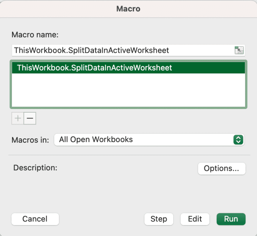The width and height of the screenshot is (257, 236).
Task: Click blank space in Macro name field after text
Action: tap(202, 50)
